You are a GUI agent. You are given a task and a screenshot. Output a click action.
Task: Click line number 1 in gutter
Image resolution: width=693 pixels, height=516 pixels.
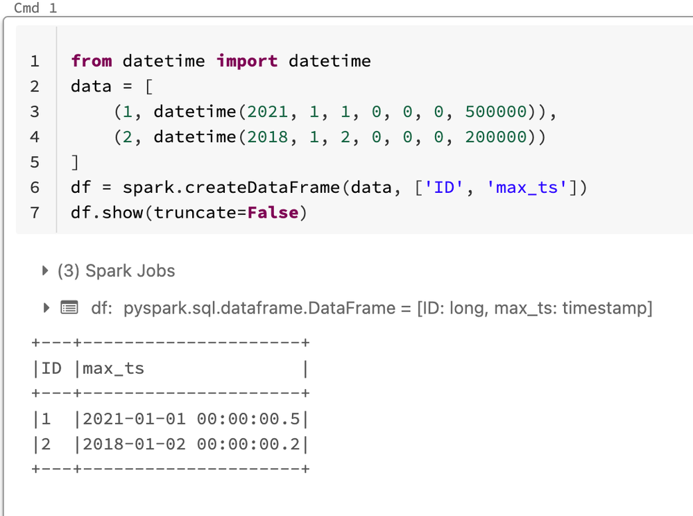click(x=35, y=61)
